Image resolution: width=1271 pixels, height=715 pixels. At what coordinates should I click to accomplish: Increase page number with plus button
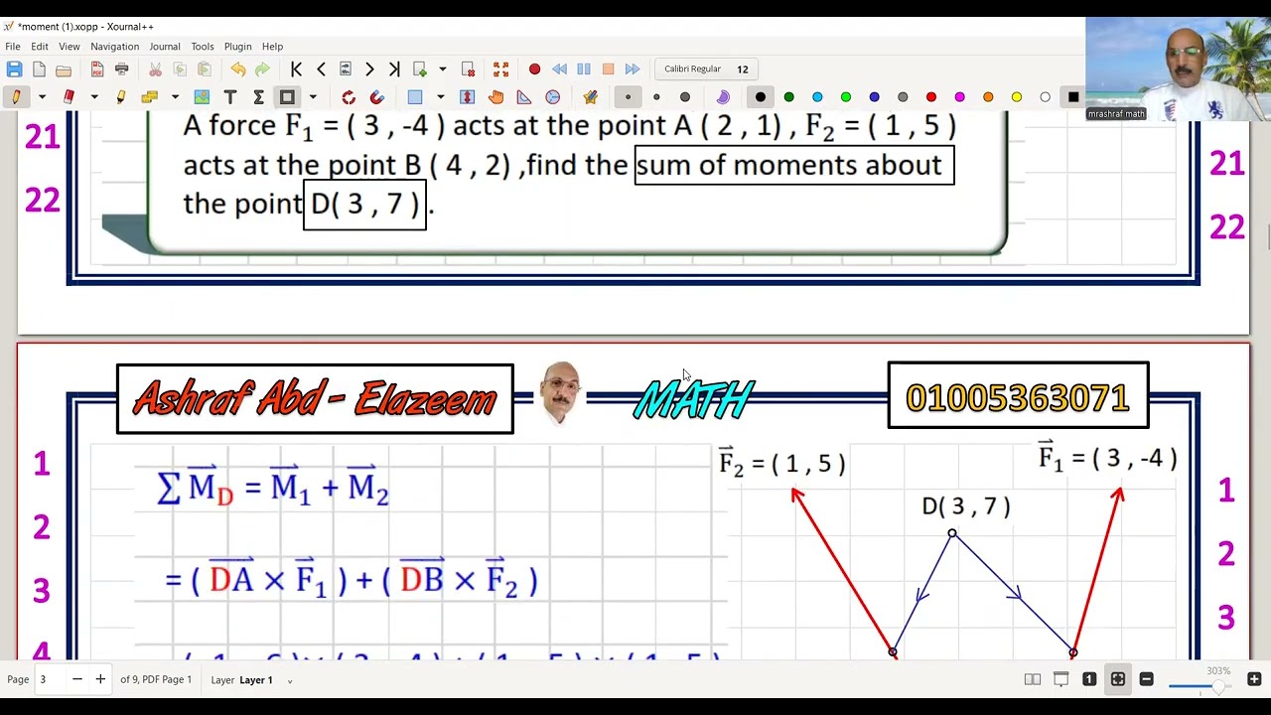[x=100, y=680]
